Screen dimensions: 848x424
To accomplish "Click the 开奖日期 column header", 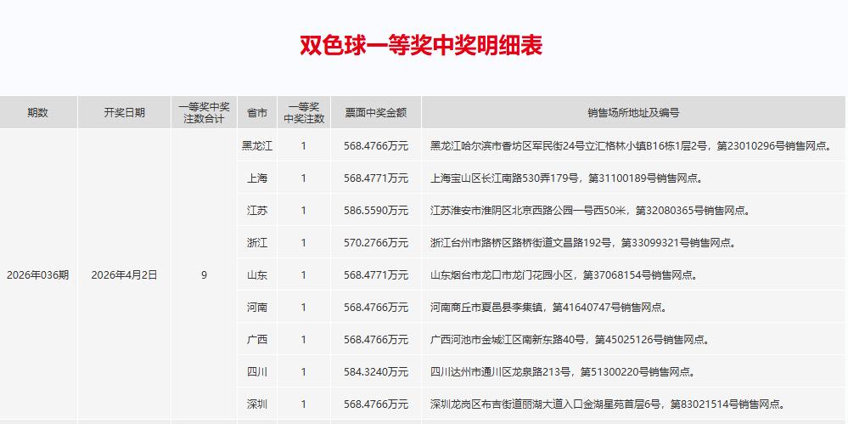I will pyautogui.click(x=125, y=113).
